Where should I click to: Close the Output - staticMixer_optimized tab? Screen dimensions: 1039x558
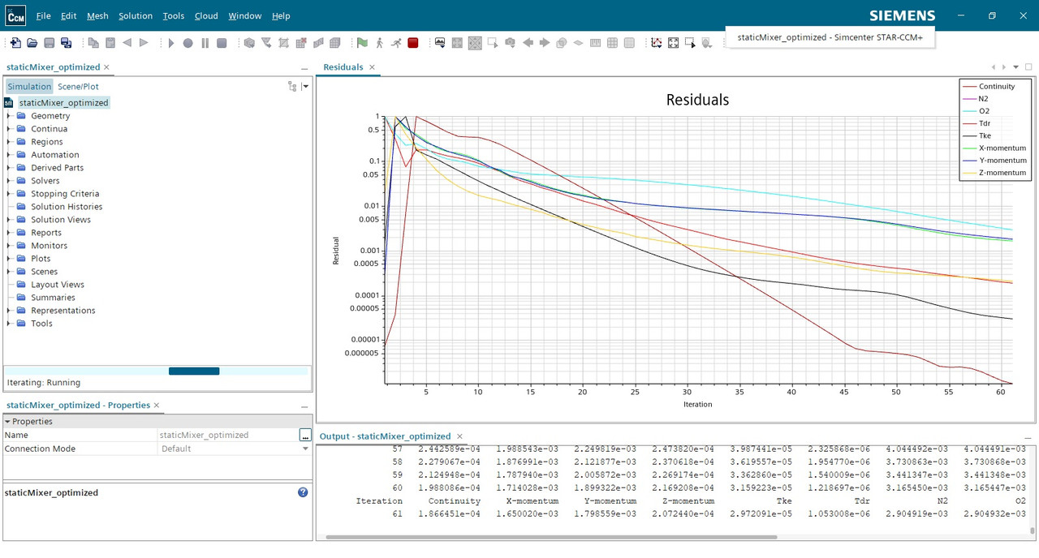click(x=459, y=436)
